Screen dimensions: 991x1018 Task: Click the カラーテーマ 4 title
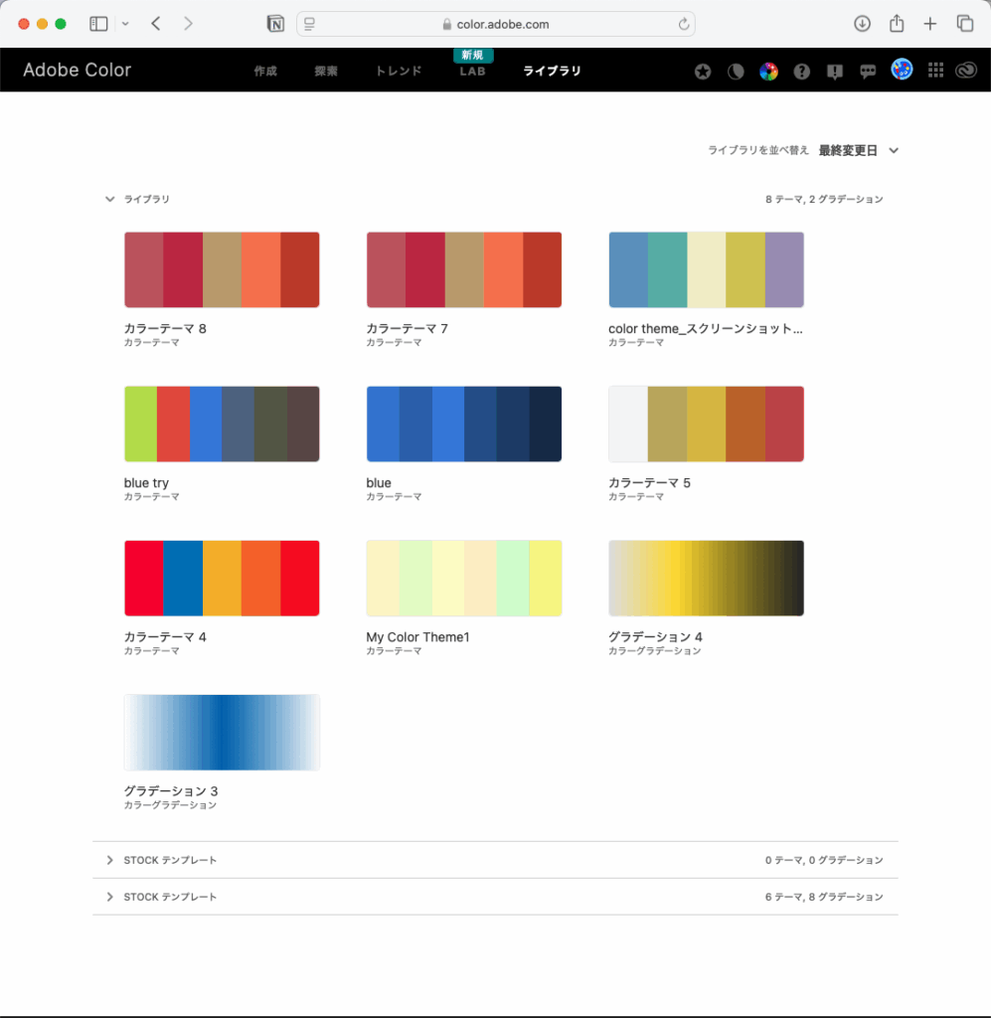pos(165,637)
